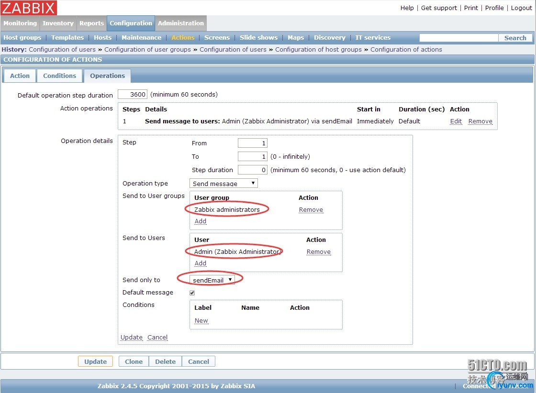This screenshot has height=393, width=536.
Task: Click the Step From input field
Action: coord(252,143)
